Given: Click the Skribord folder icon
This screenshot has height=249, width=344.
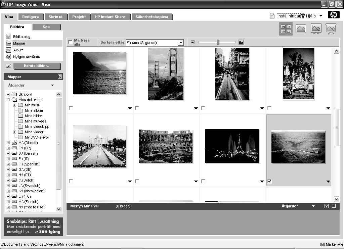Looking at the screenshot, I should pos(14,94).
